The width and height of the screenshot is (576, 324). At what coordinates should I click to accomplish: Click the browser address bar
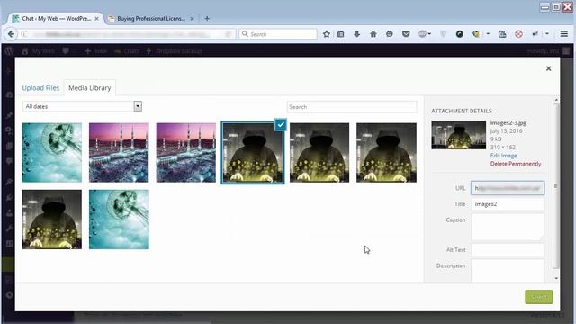pos(126,34)
